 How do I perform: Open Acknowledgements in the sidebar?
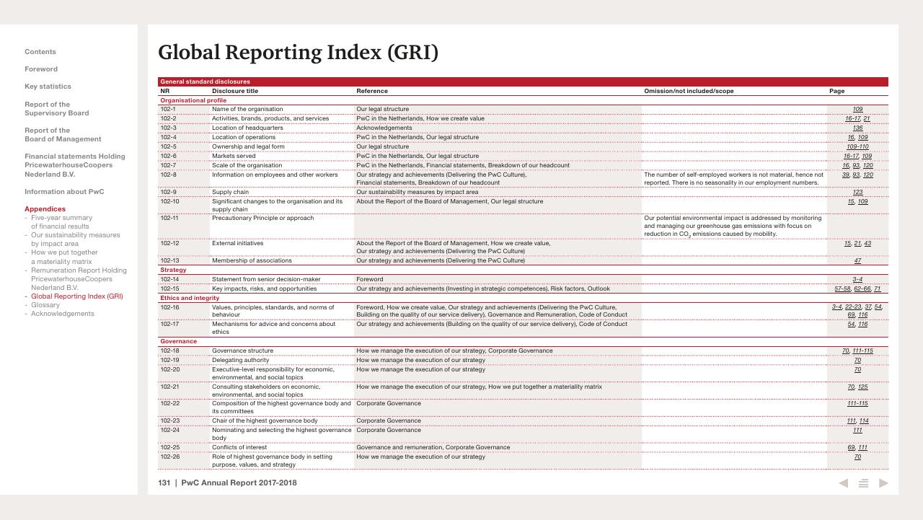pyautogui.click(x=63, y=314)
